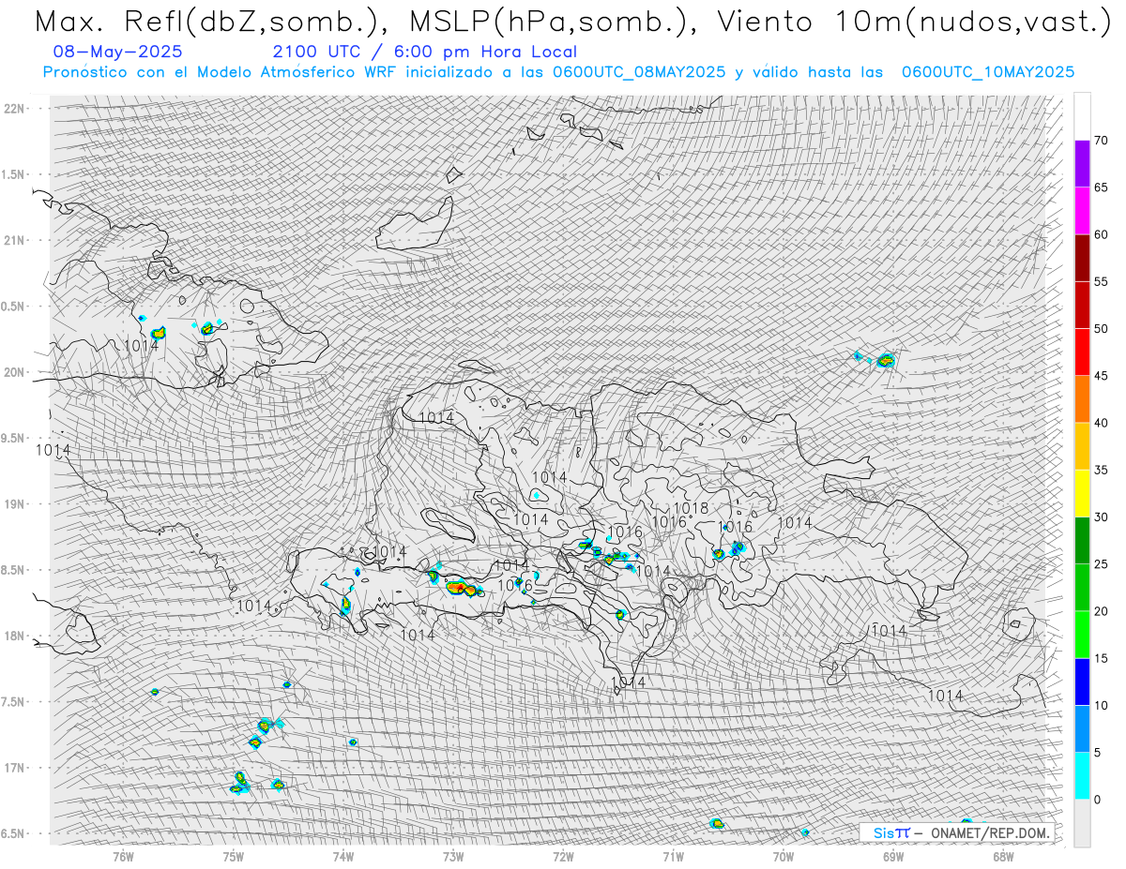The height and width of the screenshot is (869, 1126).
Task: Click the colorbar tick label '50'
Action: pos(1101,329)
